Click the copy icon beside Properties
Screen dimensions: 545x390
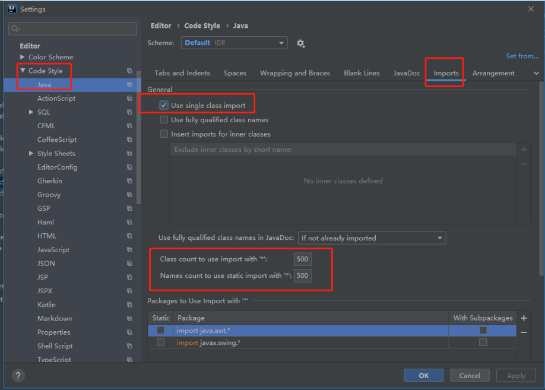coord(129,332)
